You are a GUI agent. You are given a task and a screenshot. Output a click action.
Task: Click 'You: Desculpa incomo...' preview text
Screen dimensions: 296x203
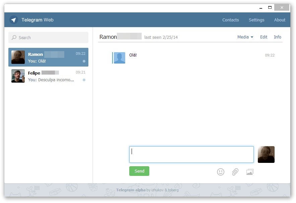coord(51,80)
